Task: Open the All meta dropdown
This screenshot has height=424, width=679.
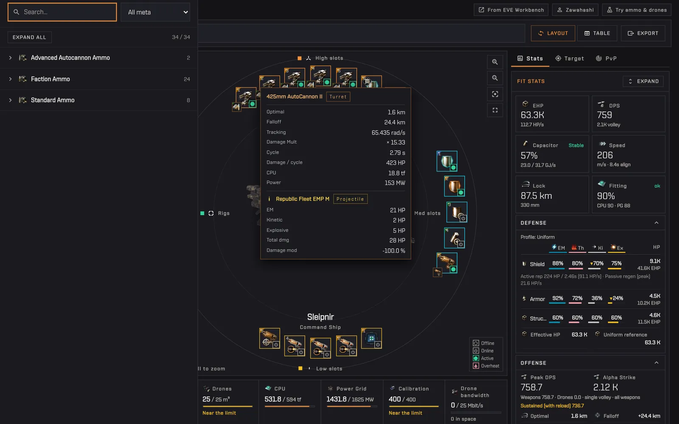Action: click(155, 12)
